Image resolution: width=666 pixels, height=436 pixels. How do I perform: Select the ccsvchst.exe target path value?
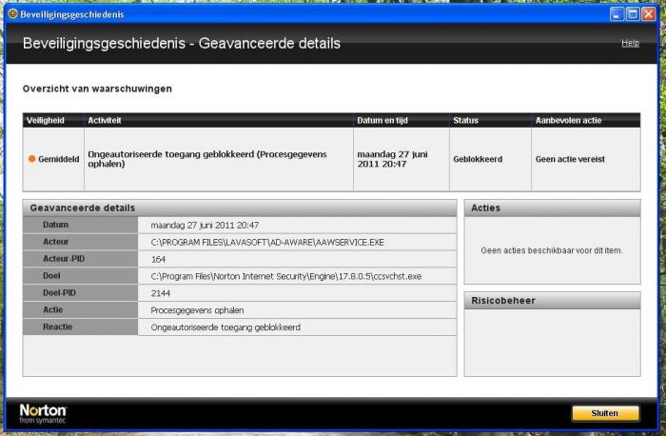[x=285, y=276]
